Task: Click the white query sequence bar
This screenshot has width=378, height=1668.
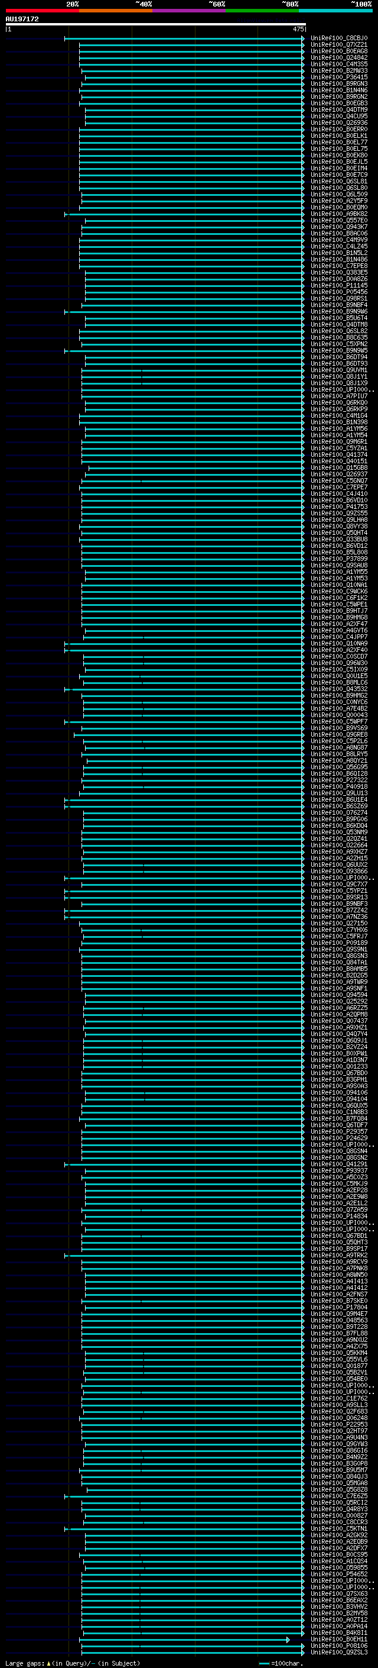Action: (156, 25)
